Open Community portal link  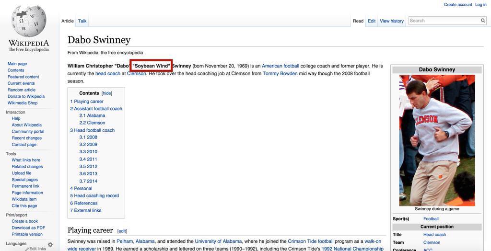[28, 132]
